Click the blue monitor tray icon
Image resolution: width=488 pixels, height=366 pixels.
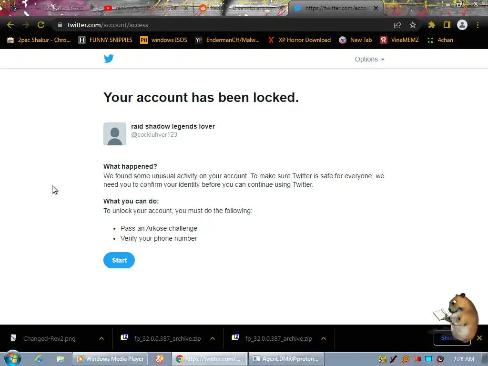[x=428, y=359]
